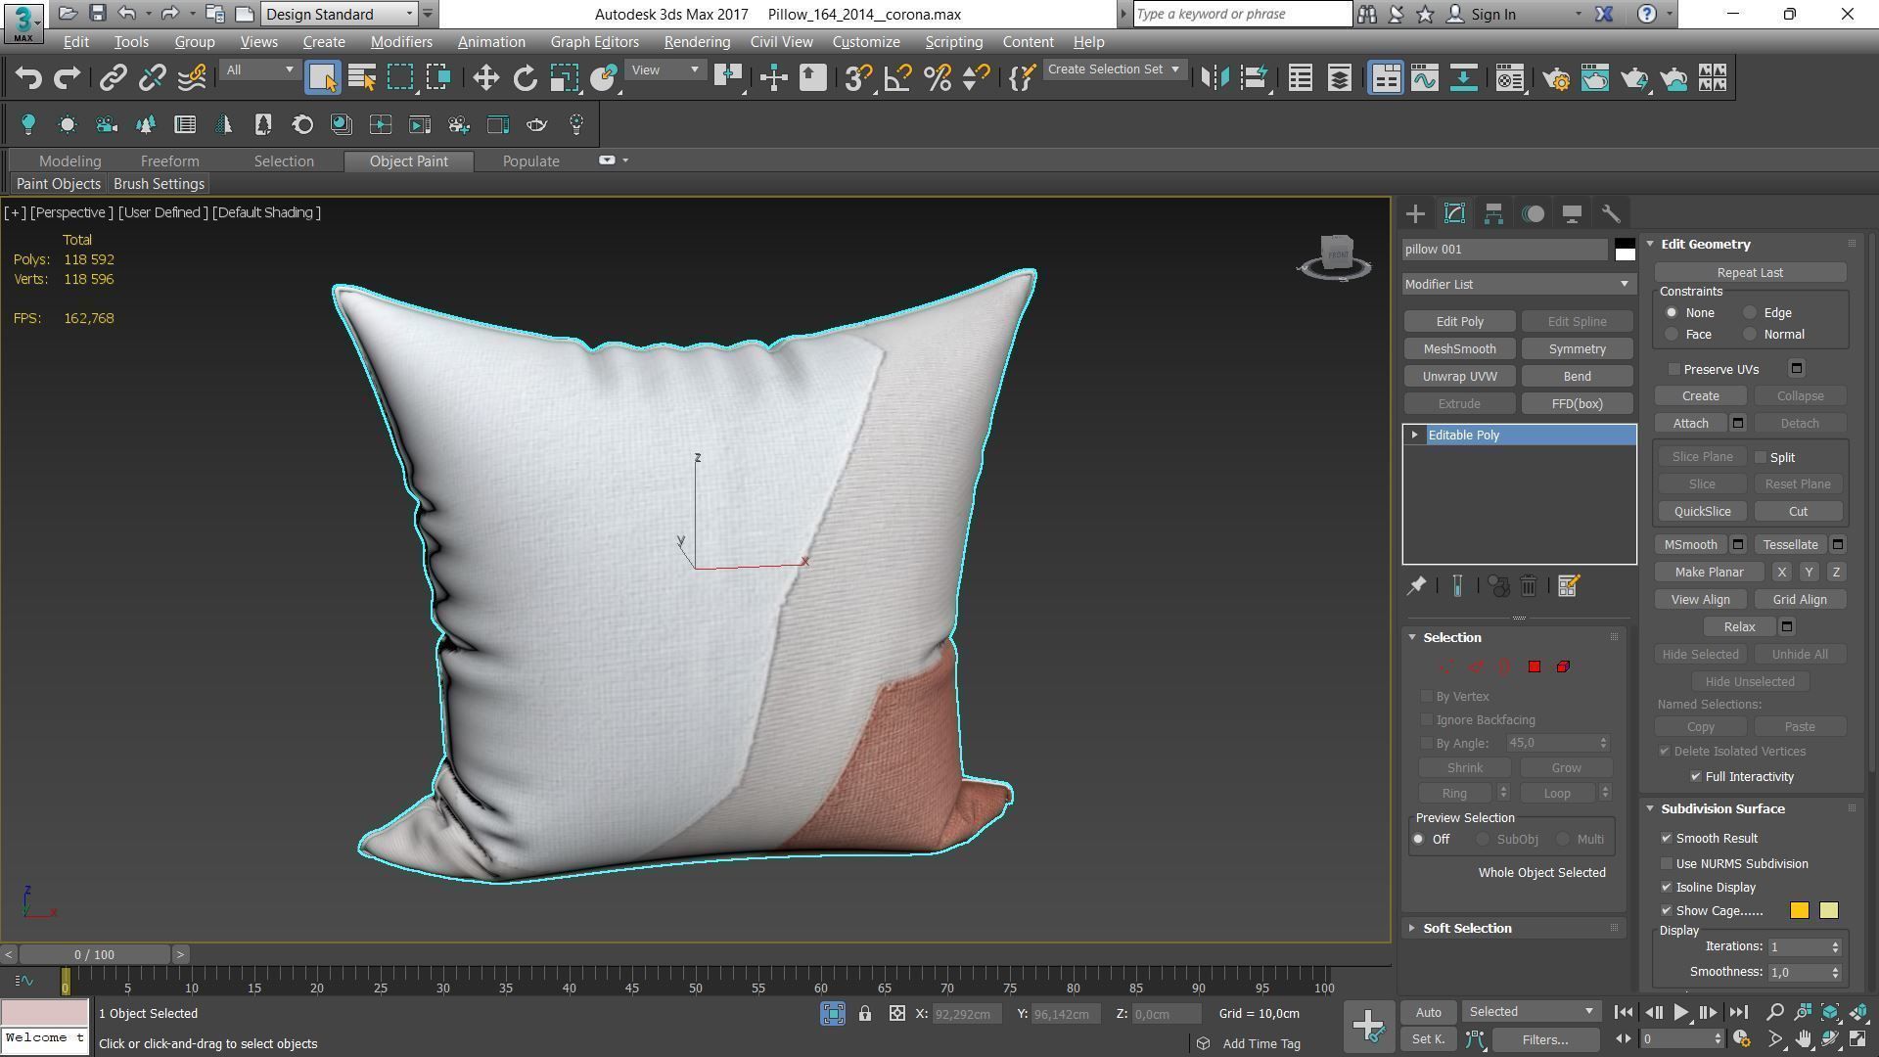The width and height of the screenshot is (1879, 1057).
Task: Select the Face constraint radio button
Action: (1672, 335)
